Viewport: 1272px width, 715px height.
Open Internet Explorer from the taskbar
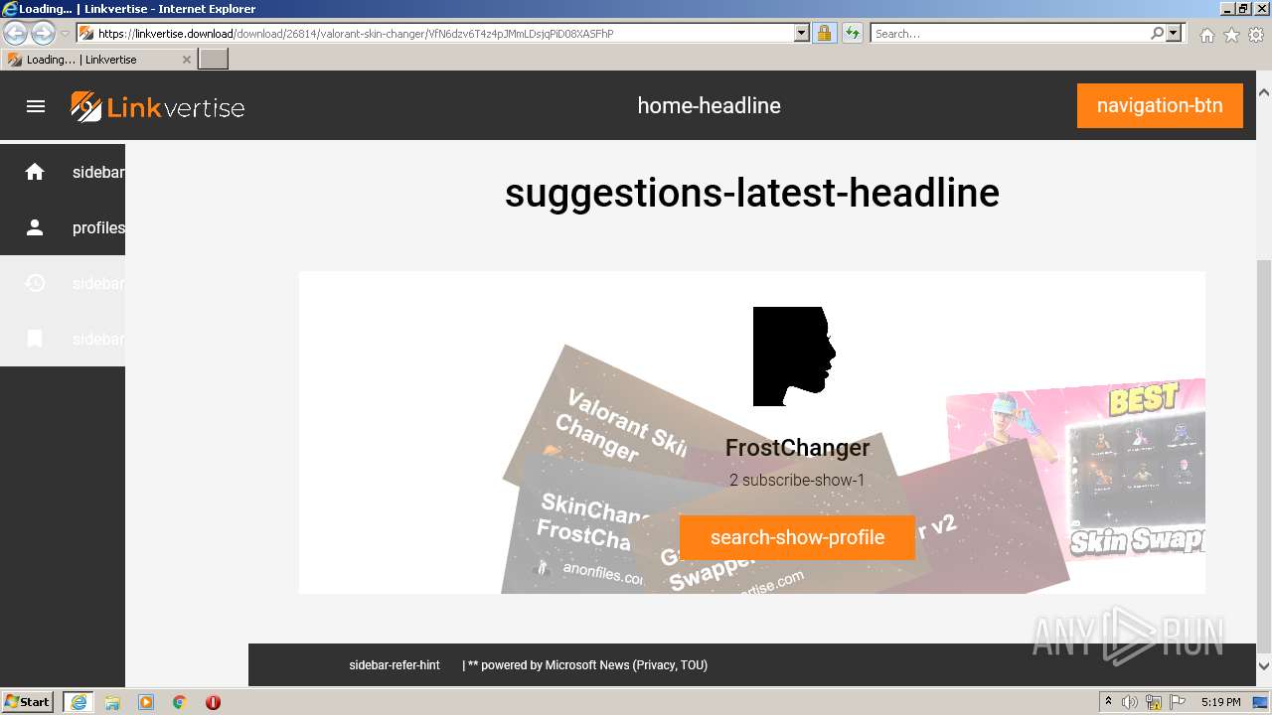click(x=79, y=702)
